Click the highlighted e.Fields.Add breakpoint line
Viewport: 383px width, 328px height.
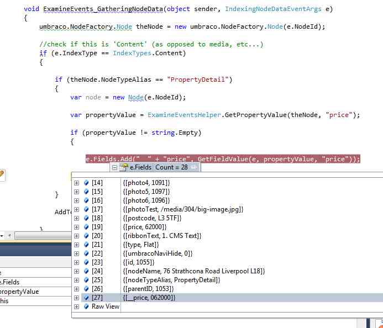pos(223,159)
